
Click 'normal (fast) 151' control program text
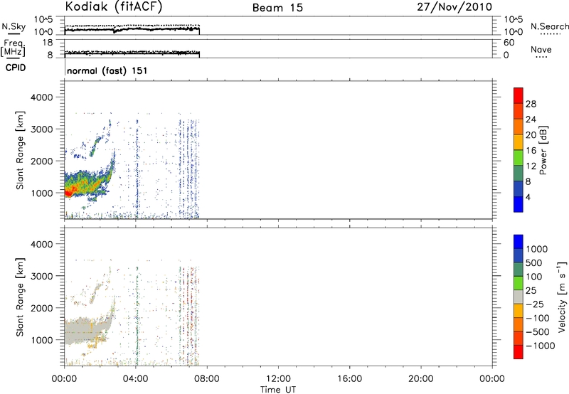tap(107, 70)
